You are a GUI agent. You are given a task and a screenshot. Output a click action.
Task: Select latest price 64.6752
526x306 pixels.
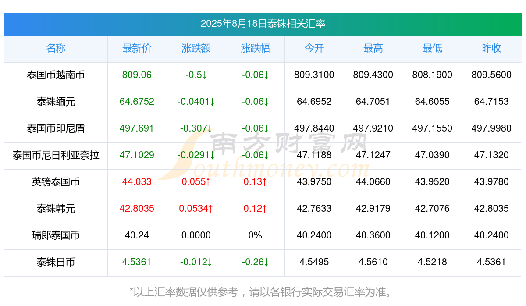click(x=137, y=102)
